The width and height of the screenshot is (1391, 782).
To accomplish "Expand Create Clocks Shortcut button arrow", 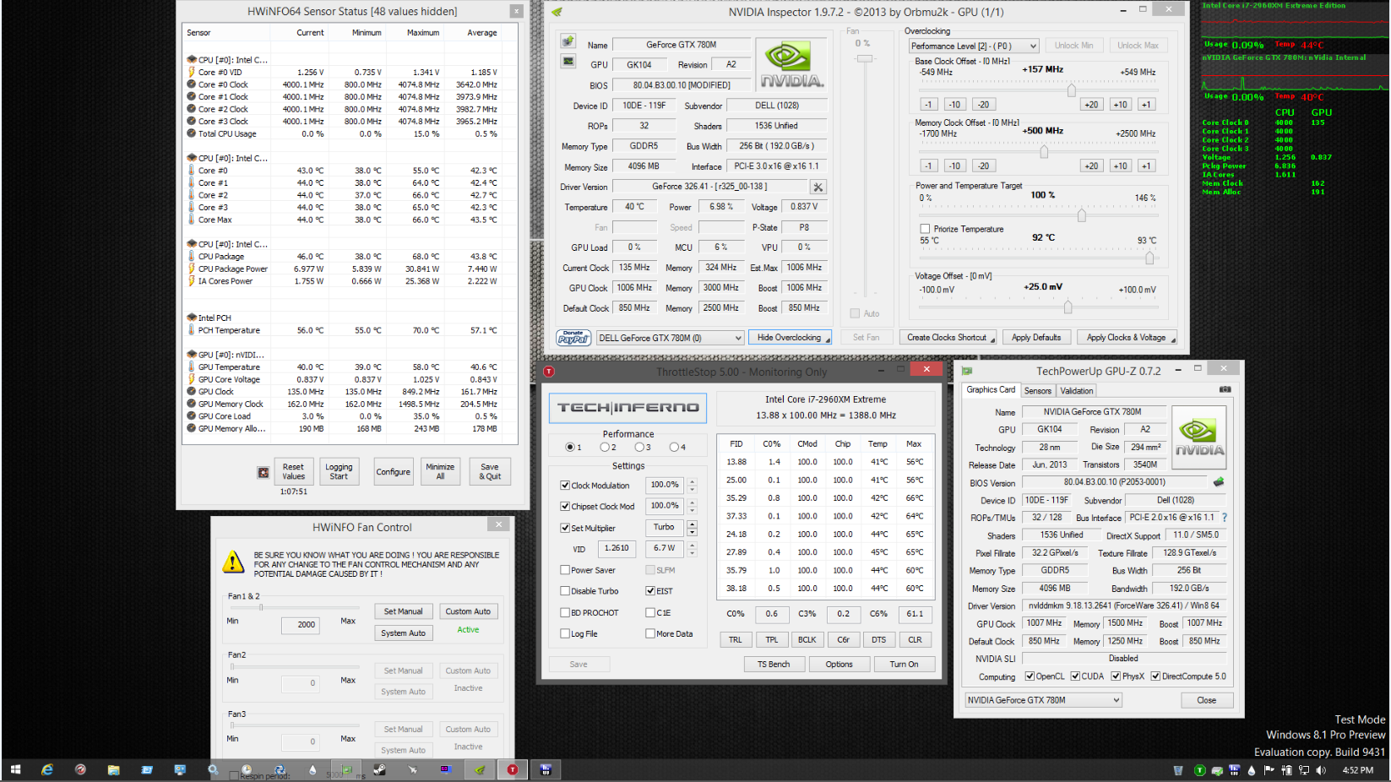I will (992, 339).
